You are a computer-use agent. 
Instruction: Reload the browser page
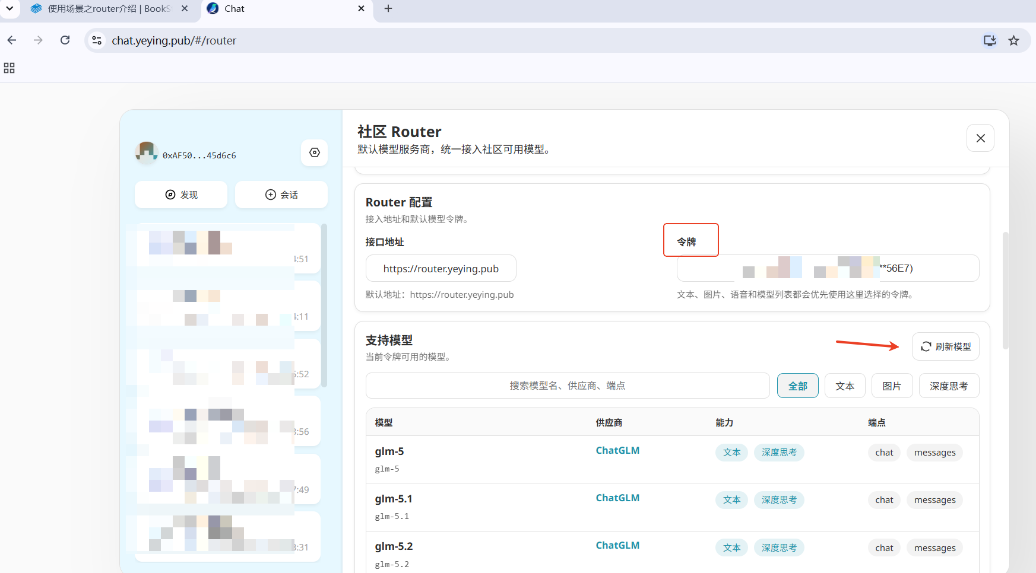pyautogui.click(x=65, y=40)
